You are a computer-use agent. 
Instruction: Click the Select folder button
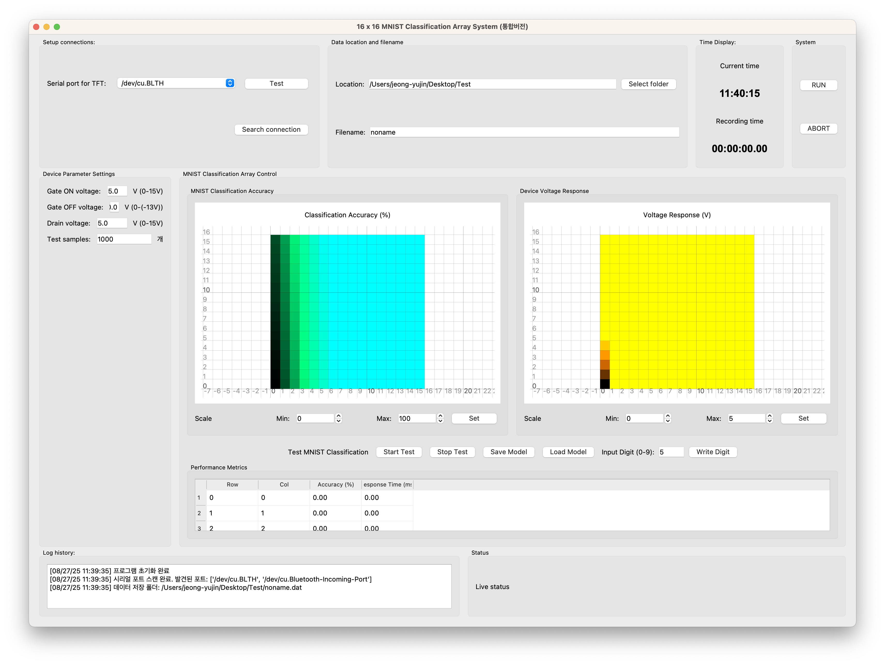648,84
